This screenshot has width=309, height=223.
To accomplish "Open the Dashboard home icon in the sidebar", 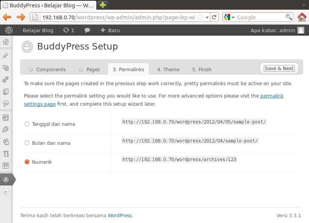I will (x=6, y=42).
